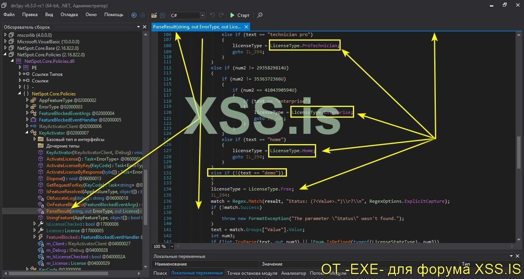Expand the Microsoft.VisualBasic assembly node

click(5, 42)
